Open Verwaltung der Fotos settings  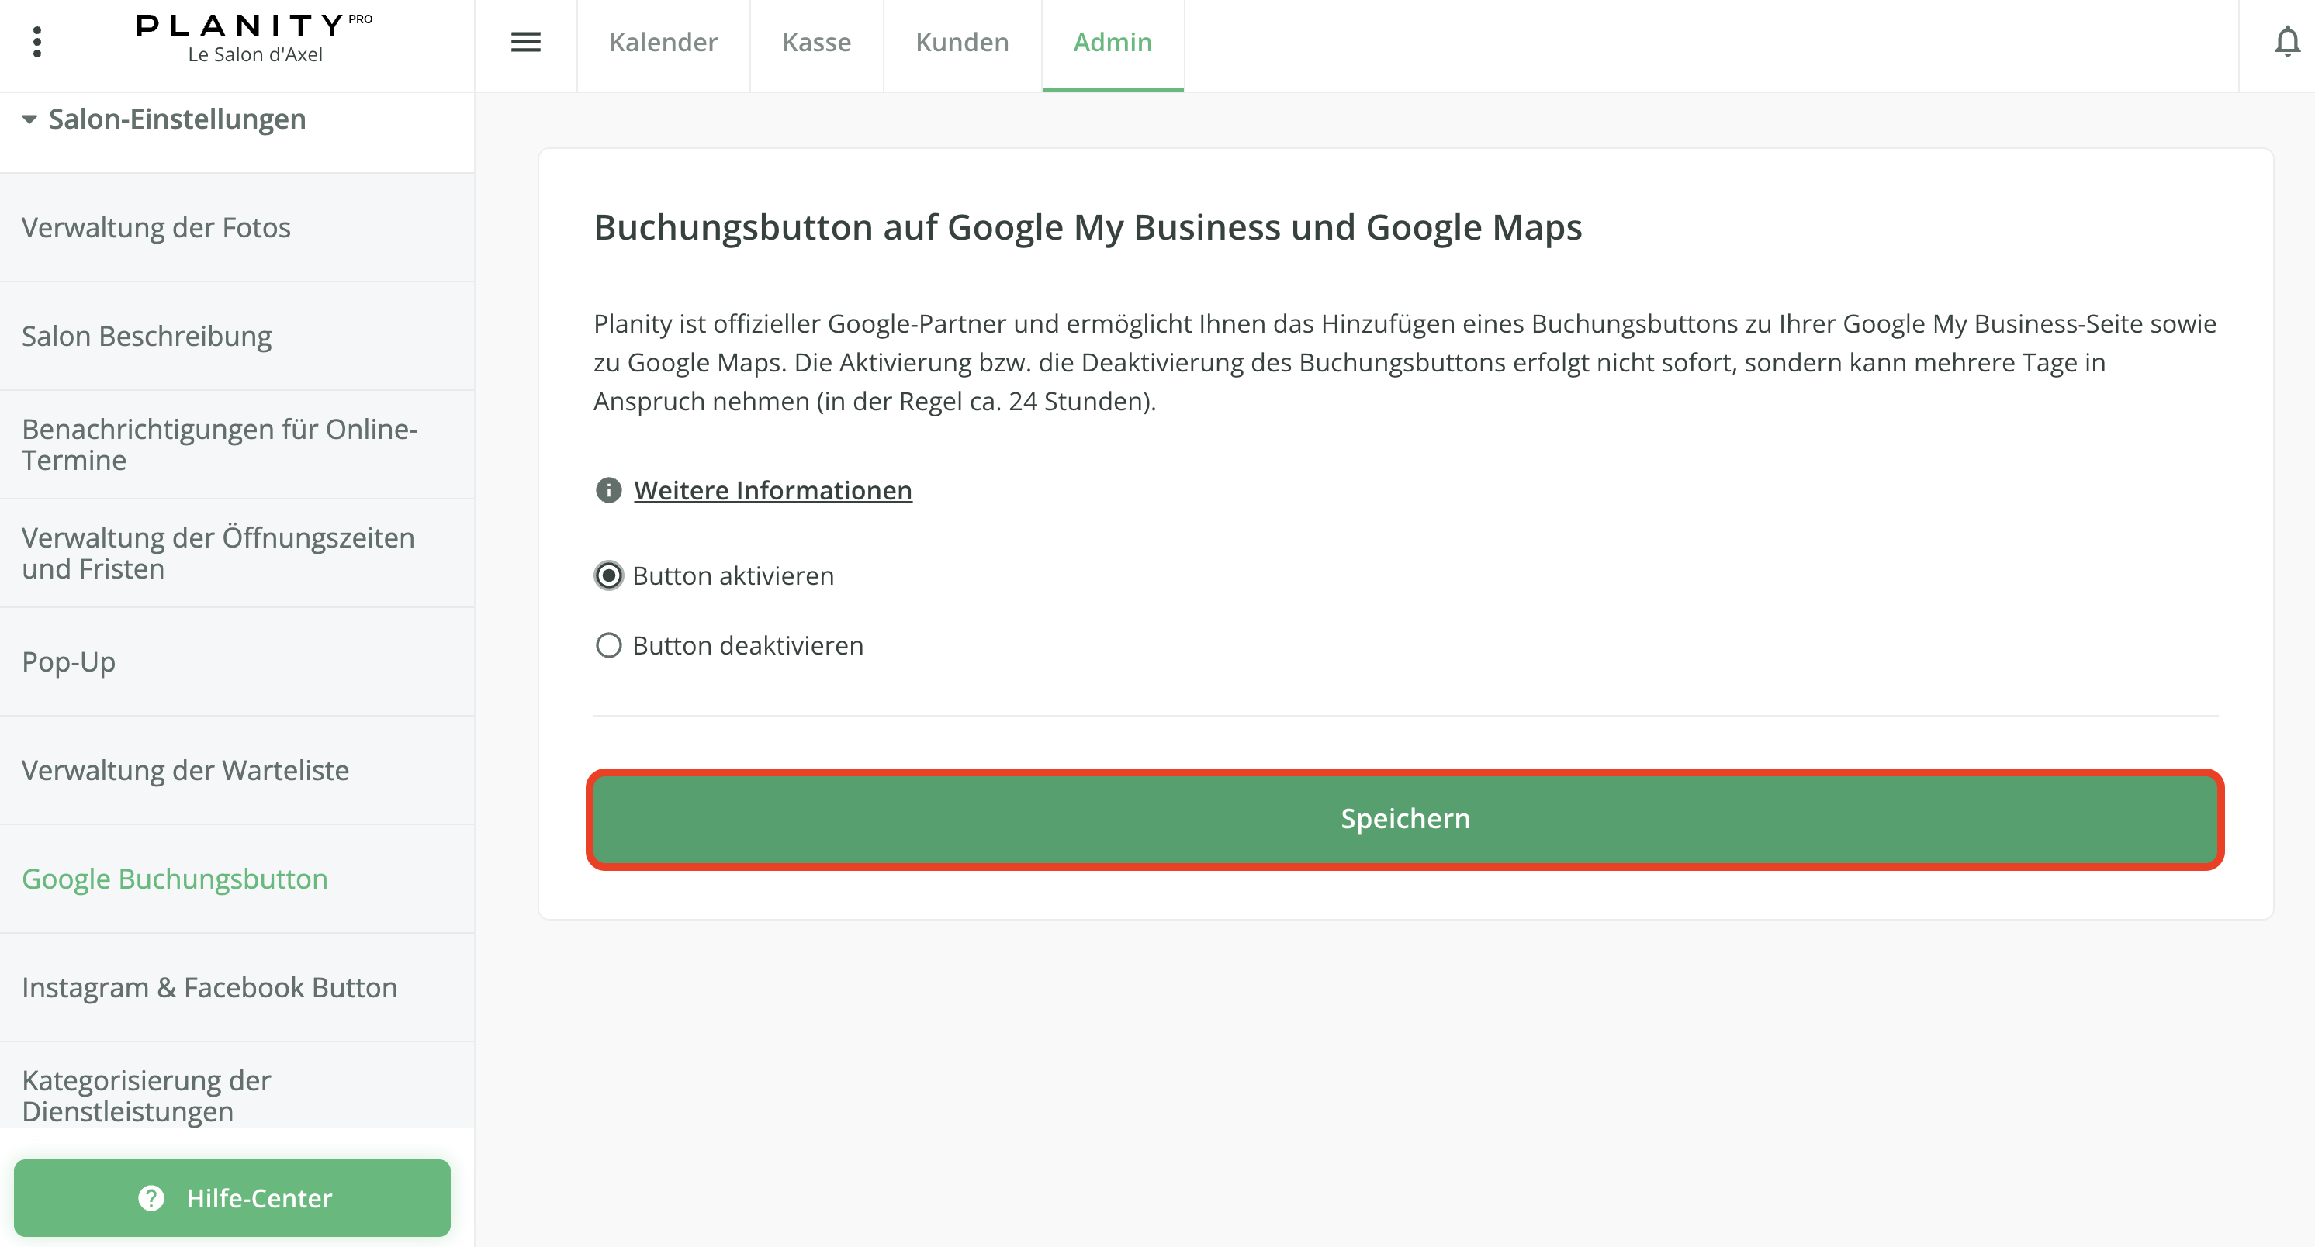pos(157,227)
